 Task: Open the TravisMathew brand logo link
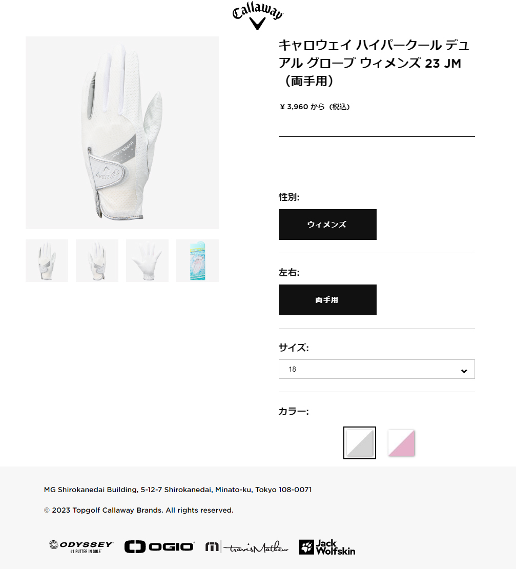click(x=246, y=547)
